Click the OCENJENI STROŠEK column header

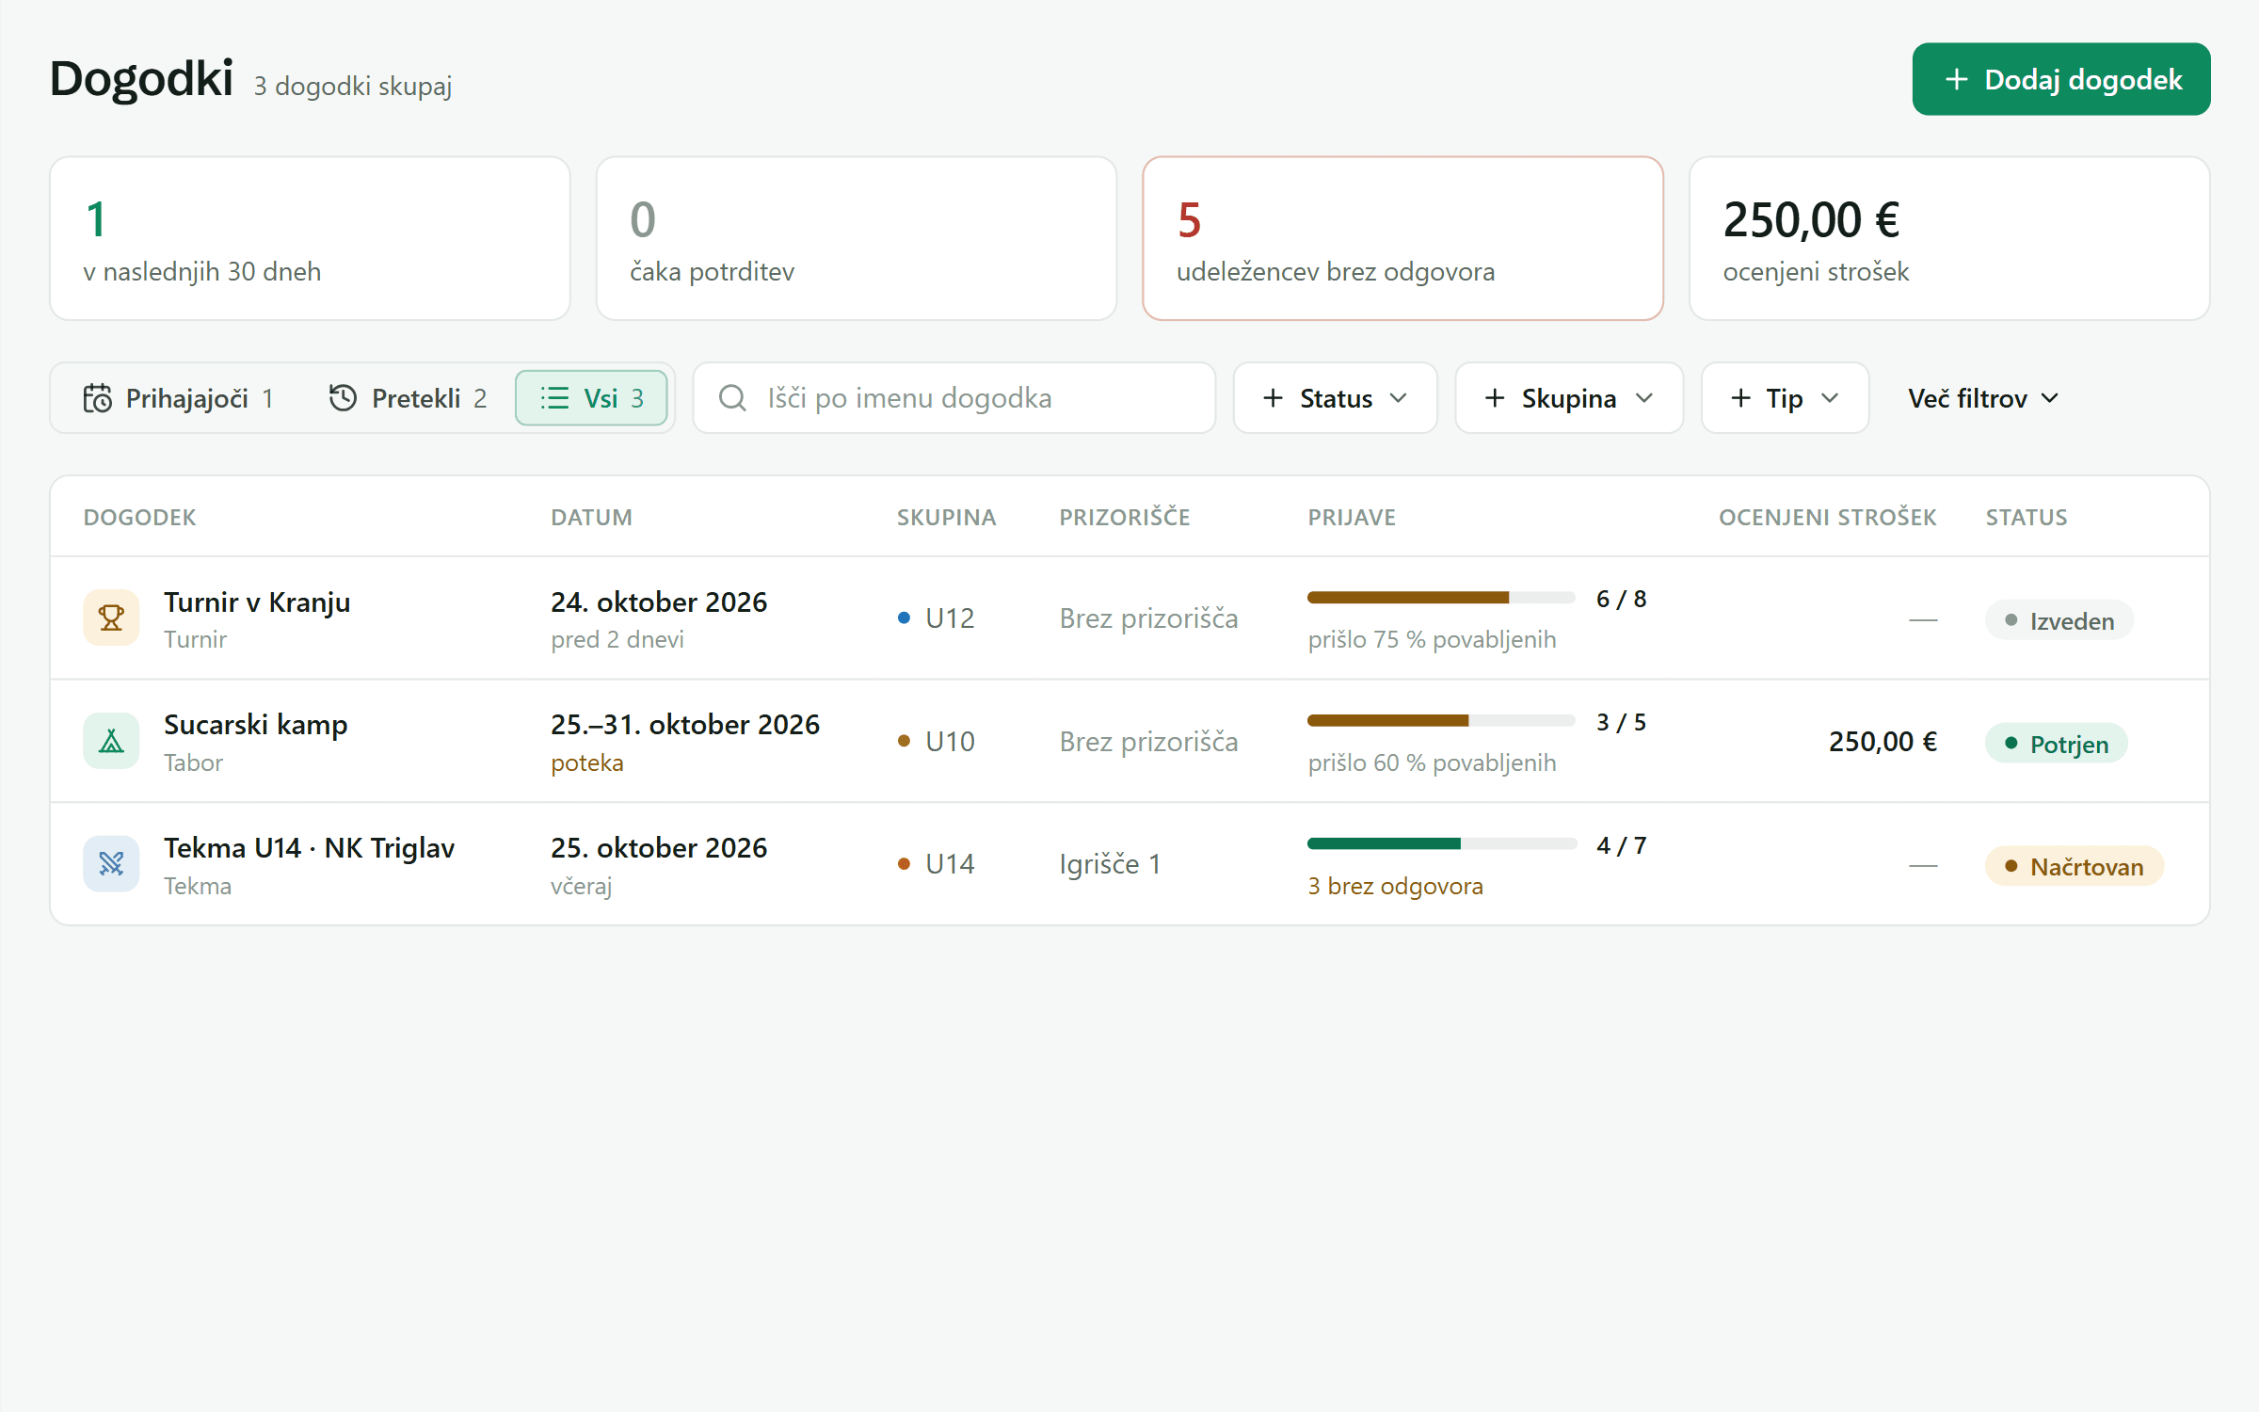point(1828,518)
